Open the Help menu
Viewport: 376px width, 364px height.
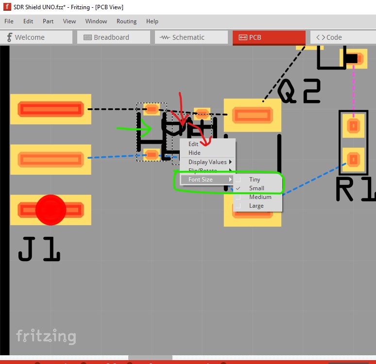pos(152,21)
